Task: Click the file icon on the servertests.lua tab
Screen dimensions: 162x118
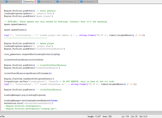Action: (81, 2)
